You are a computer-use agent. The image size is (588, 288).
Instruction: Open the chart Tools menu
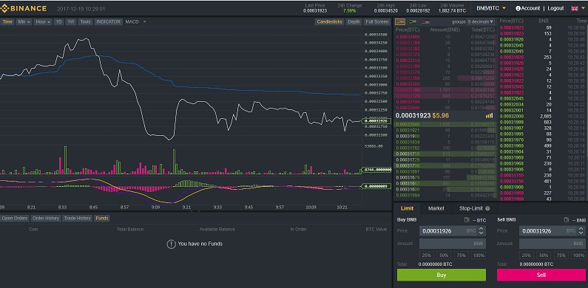click(x=85, y=21)
